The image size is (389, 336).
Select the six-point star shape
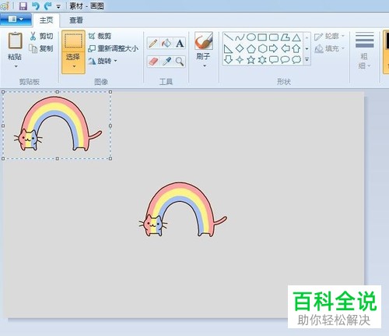click(262, 60)
